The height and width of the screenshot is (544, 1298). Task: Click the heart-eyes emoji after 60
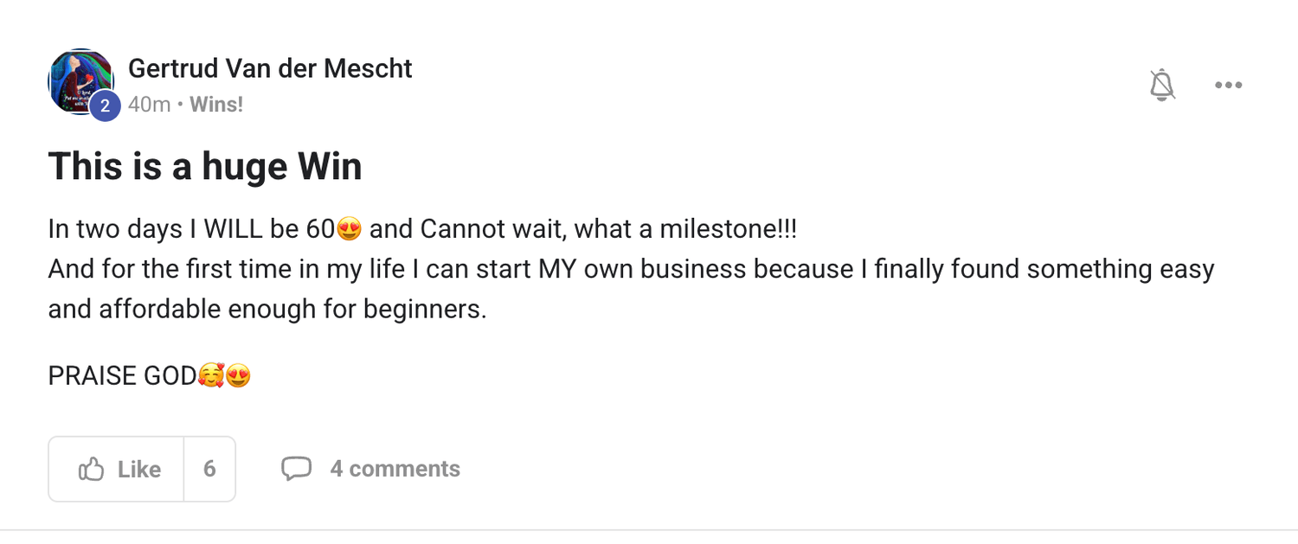350,229
